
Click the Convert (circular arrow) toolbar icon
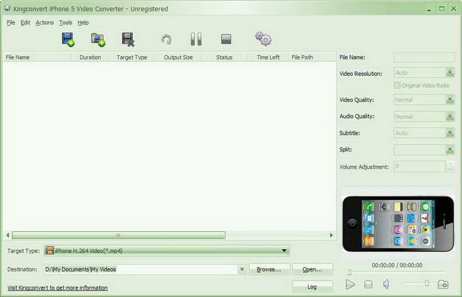(x=166, y=39)
